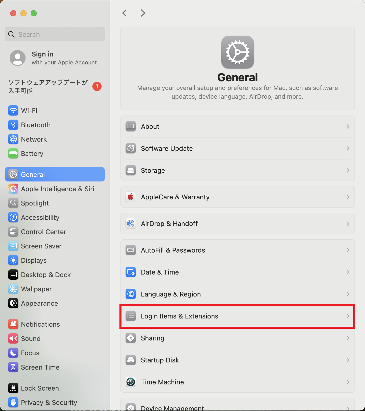Click the AirDrop & Handoff icon
365x411 pixels.
tap(131, 223)
